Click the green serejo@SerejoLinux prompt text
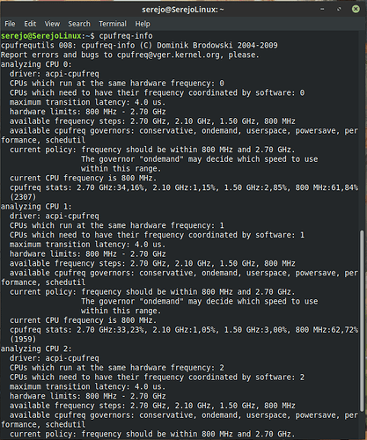 pos(41,36)
